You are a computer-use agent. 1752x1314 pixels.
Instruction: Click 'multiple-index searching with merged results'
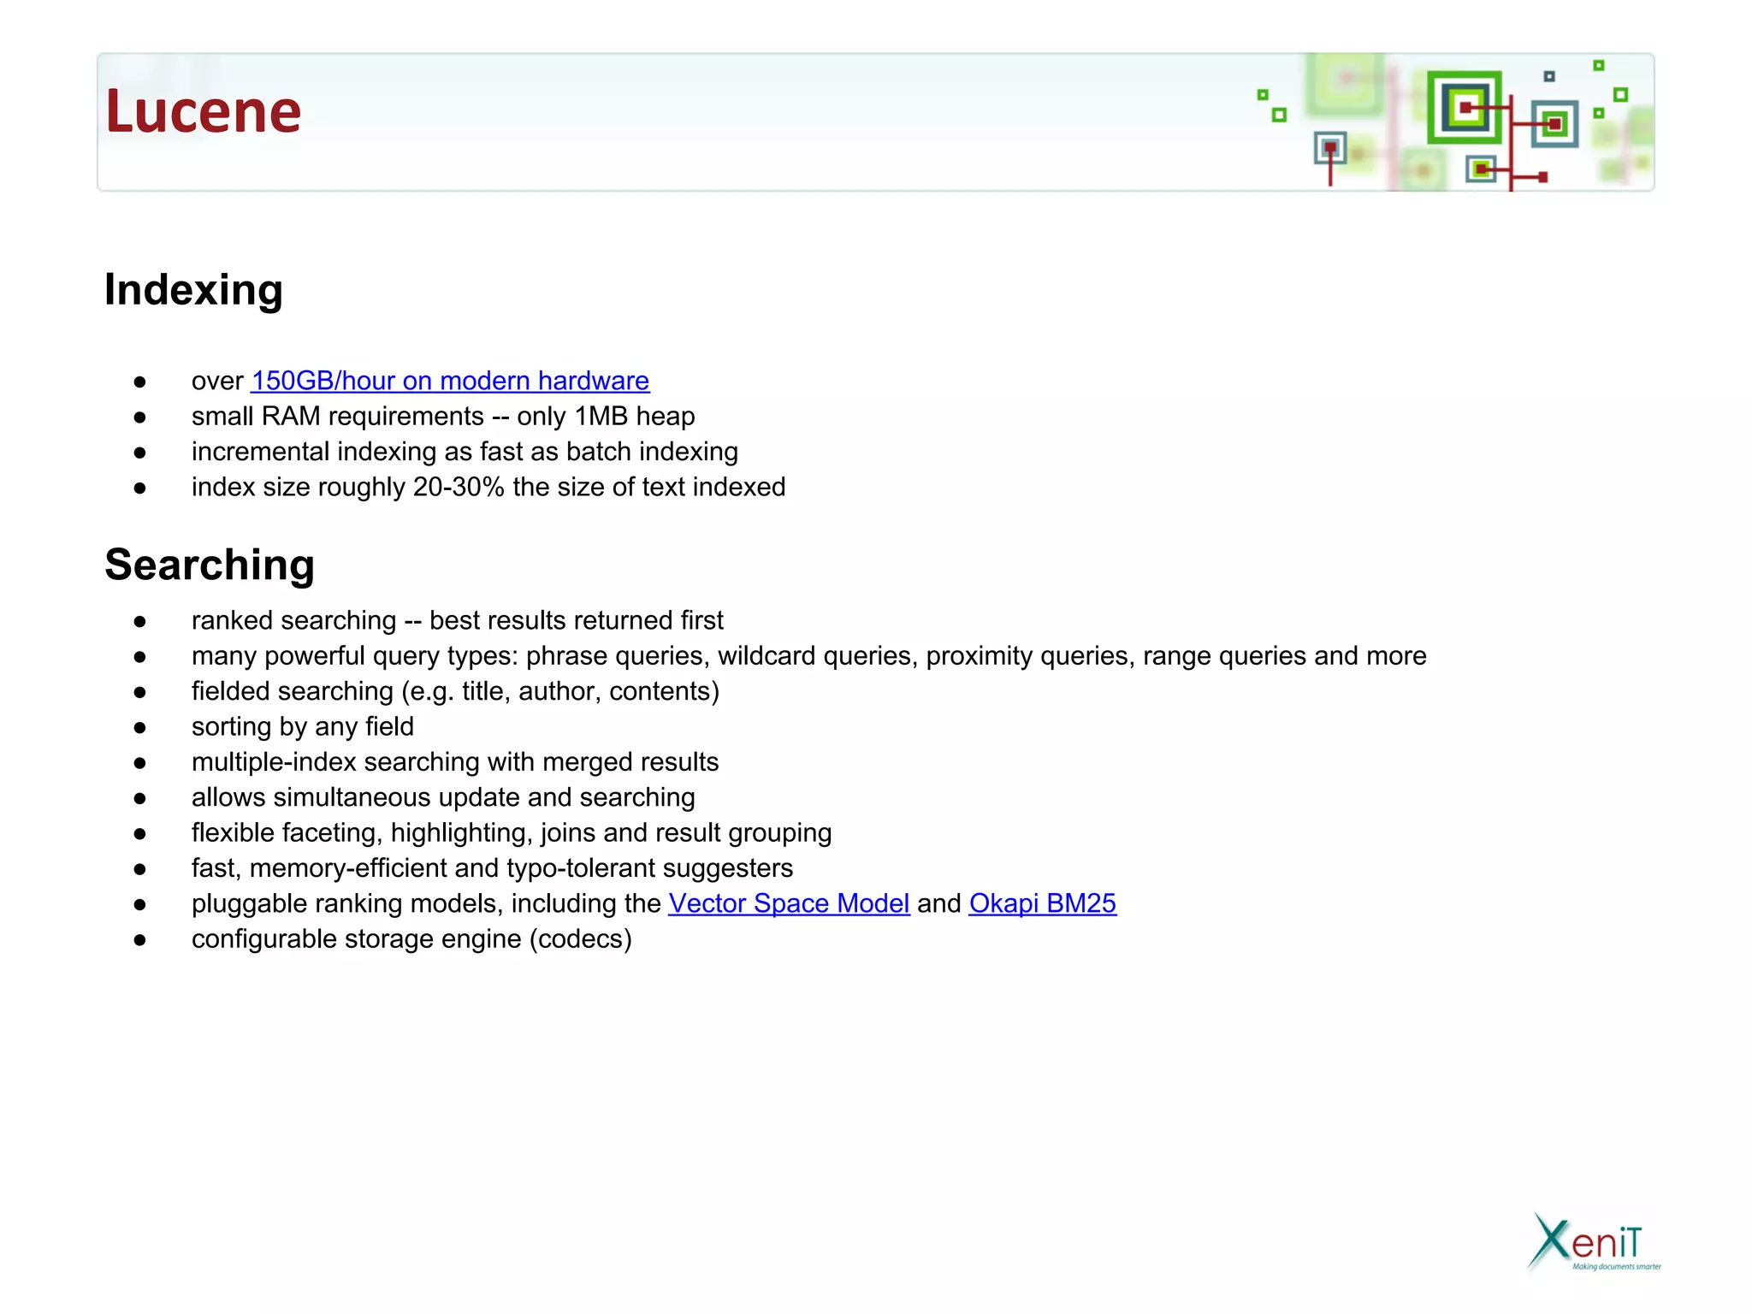455,762
